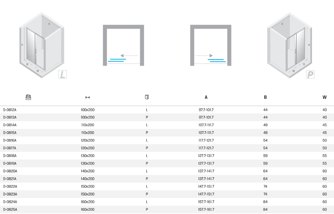Choose product code D-0825A
The height and width of the screenshot is (214, 334).
coord(10,210)
